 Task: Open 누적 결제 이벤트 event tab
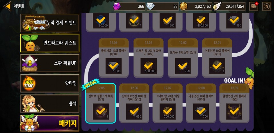[50, 23]
